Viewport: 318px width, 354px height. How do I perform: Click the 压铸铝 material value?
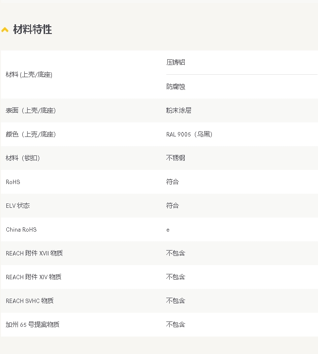tap(175, 62)
